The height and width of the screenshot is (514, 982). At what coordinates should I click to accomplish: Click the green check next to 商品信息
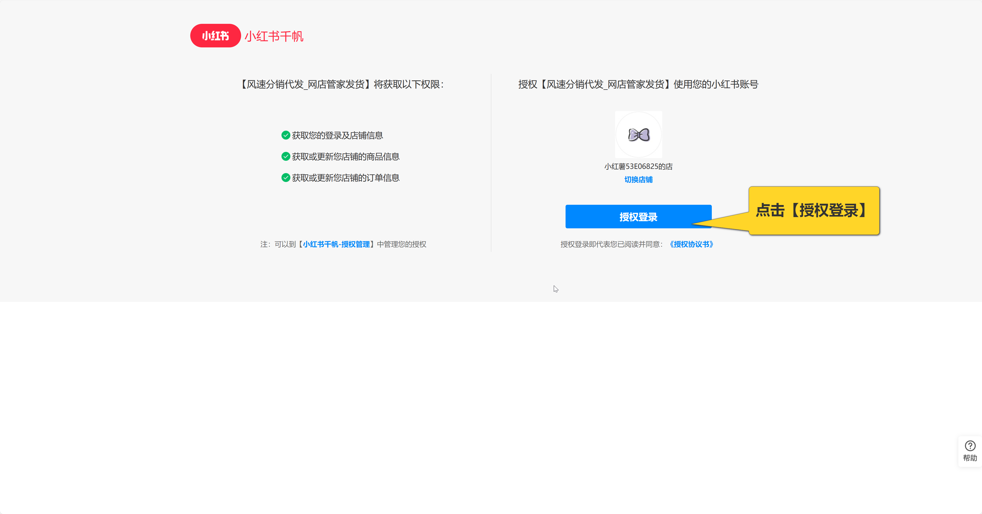(x=285, y=157)
